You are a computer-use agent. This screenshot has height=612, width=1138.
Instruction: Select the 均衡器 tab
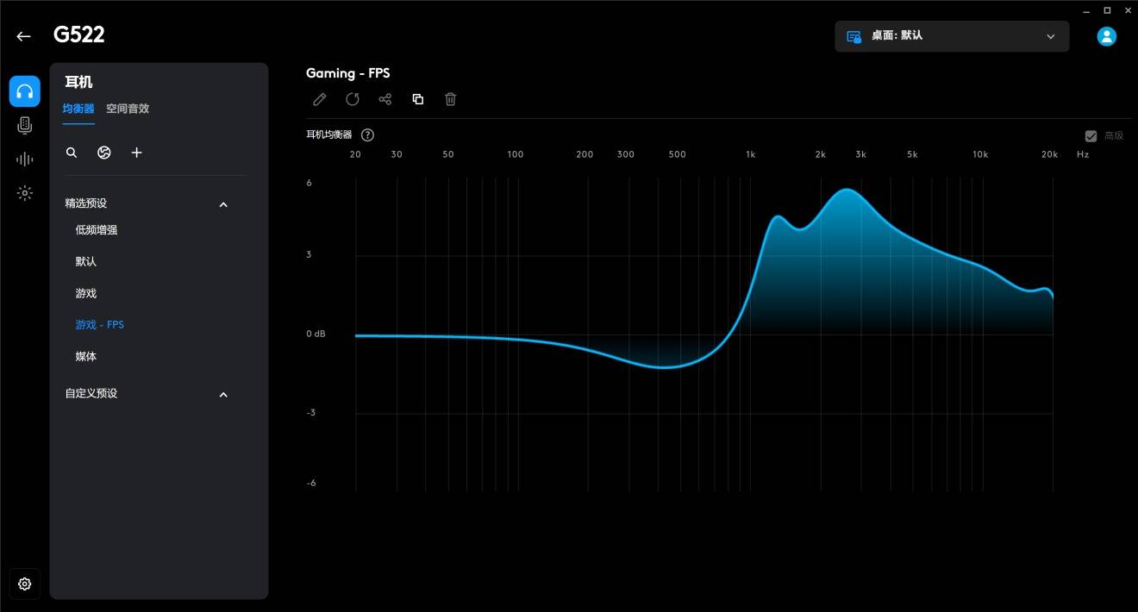78,109
